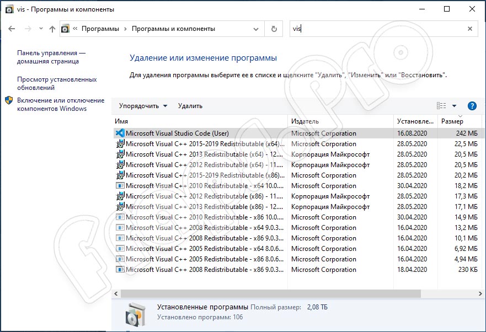Click icon of Visual C++ 2015-2019 (x86)

click(x=120, y=175)
